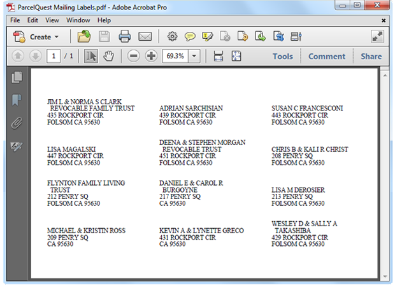Show the attachments paperclip panel

17,123
